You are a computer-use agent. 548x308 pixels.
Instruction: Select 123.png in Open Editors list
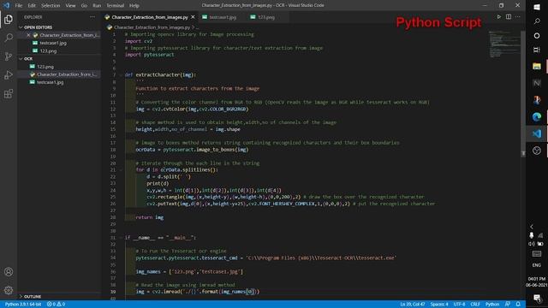[48, 50]
